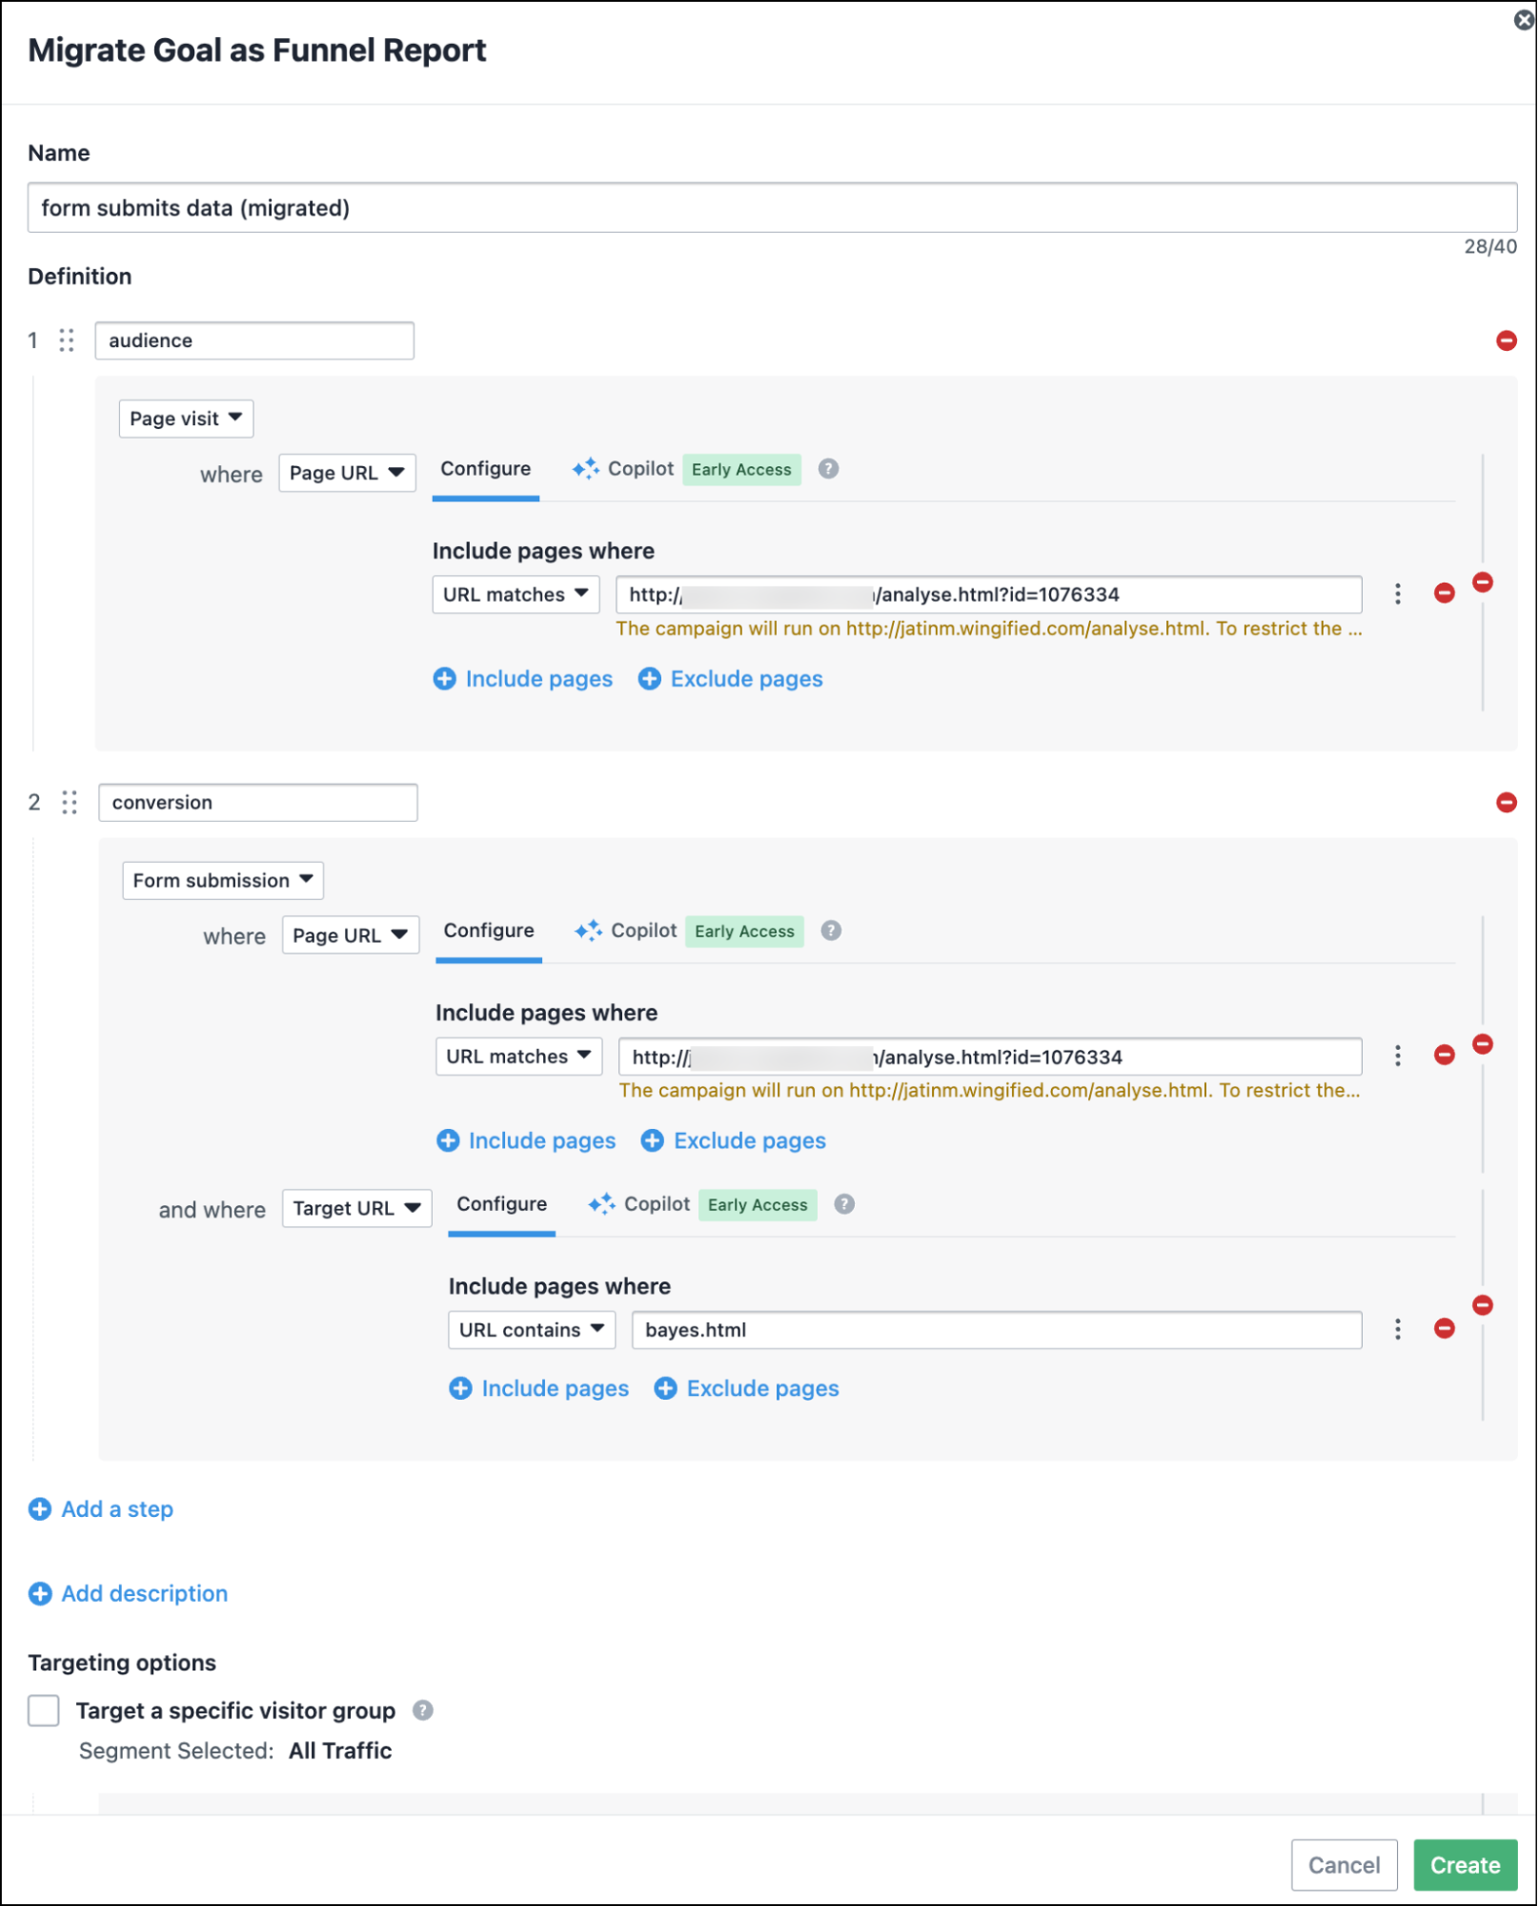Open audience step Page URL dropdown
The image size is (1538, 1906).
347,473
